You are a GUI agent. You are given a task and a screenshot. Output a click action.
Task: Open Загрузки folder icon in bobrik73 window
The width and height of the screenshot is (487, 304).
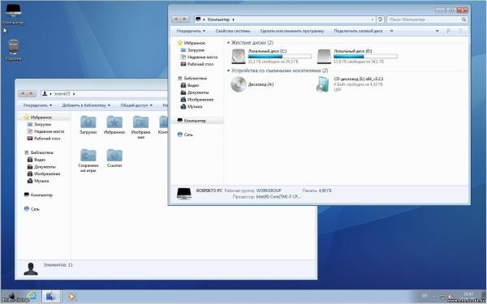click(88, 122)
